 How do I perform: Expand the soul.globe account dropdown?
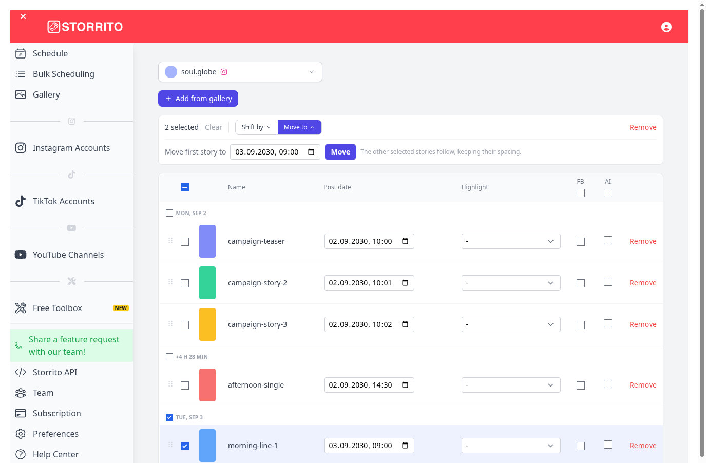[240, 72]
